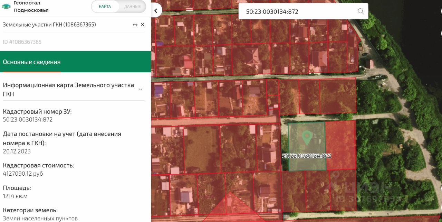Click the Категории земель label
The image size is (442, 222).
click(30, 210)
